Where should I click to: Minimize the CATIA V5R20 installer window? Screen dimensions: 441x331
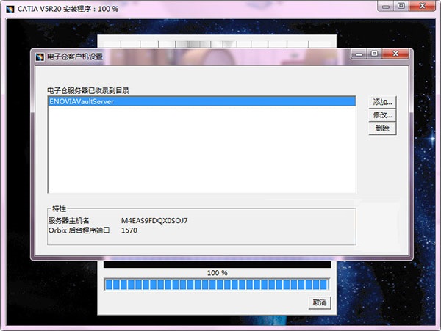point(386,6)
